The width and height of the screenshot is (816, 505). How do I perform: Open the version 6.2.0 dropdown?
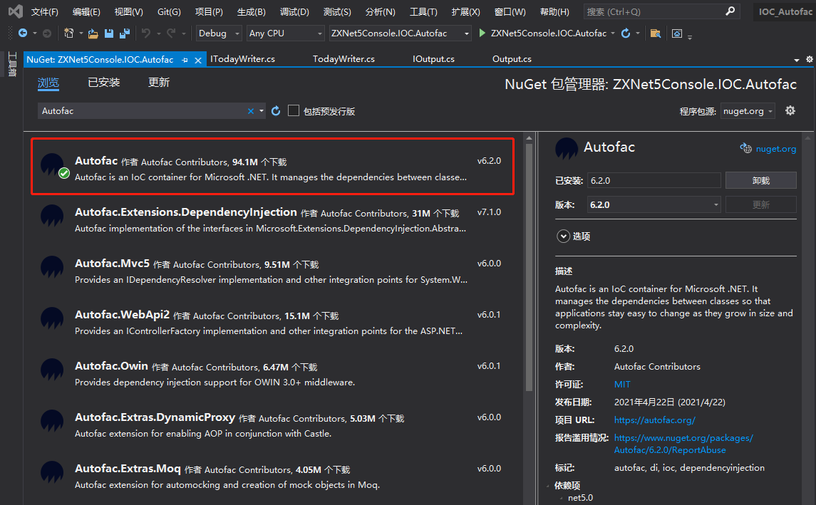click(x=654, y=204)
